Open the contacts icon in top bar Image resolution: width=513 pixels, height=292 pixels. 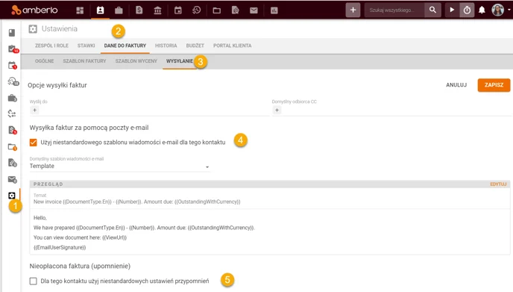[x=100, y=10]
